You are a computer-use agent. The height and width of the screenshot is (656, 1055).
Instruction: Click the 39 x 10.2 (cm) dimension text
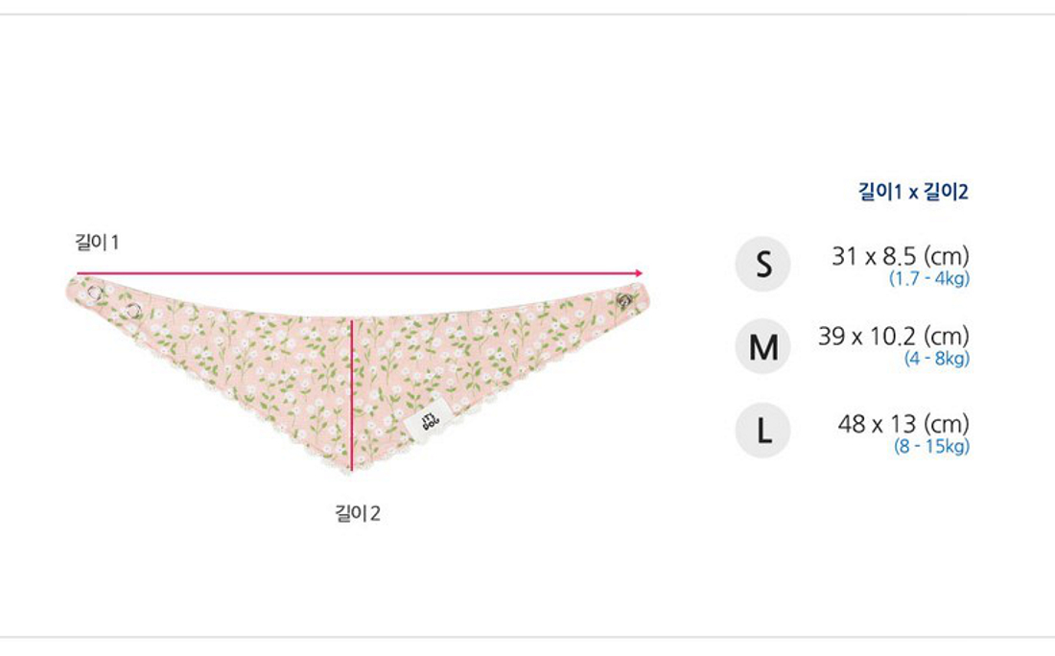[x=894, y=336]
